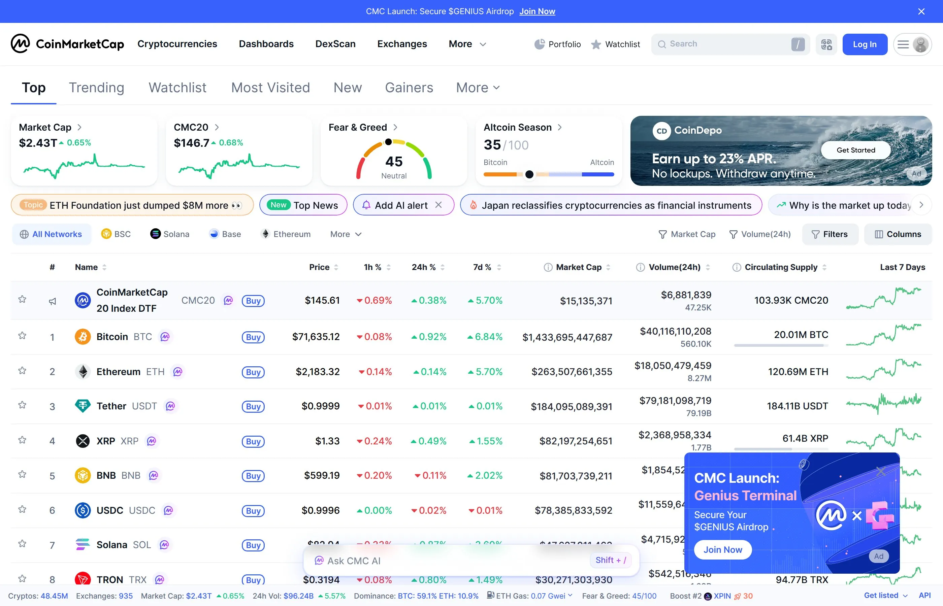This screenshot has height=606, width=943.
Task: Open the hamburger profile menu
Action: tap(912, 44)
